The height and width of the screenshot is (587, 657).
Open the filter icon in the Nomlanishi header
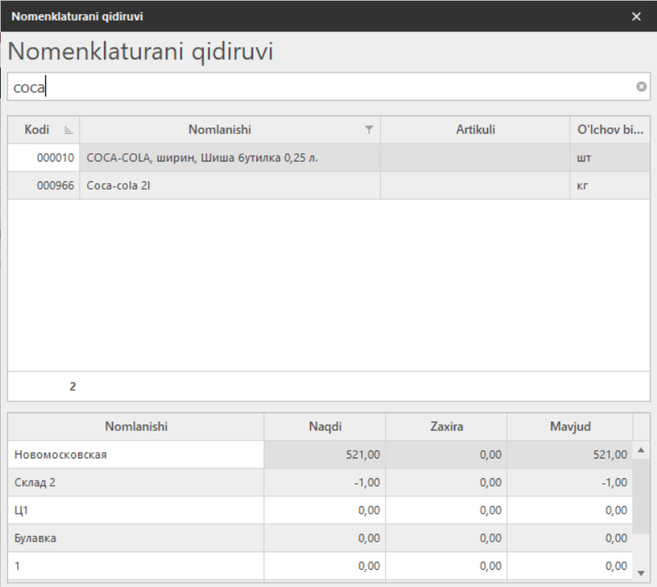(368, 129)
